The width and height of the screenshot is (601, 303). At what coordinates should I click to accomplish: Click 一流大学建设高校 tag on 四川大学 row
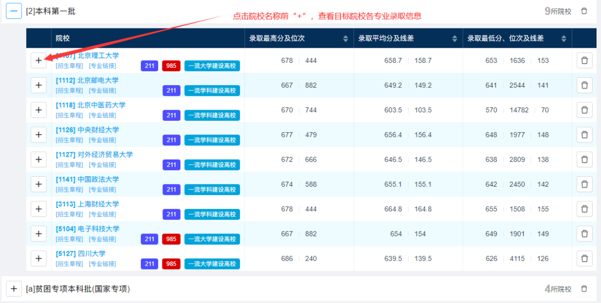[212, 264]
